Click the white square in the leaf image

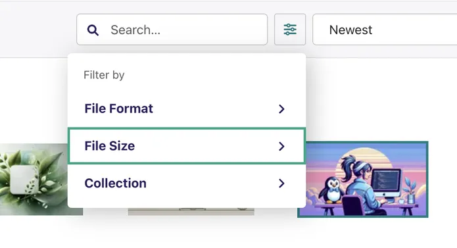(x=24, y=180)
